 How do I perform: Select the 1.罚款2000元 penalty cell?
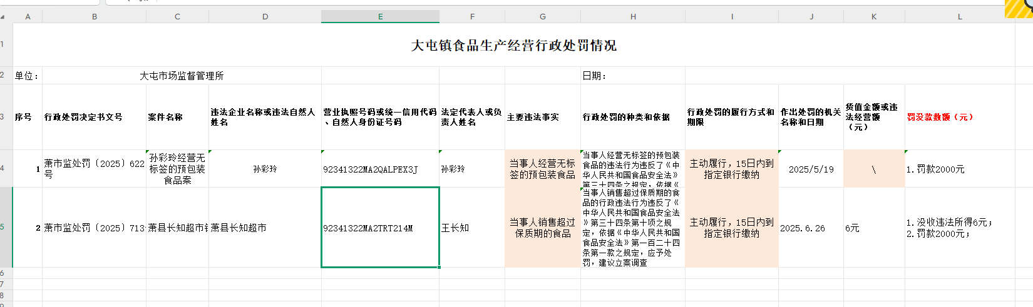click(x=959, y=169)
